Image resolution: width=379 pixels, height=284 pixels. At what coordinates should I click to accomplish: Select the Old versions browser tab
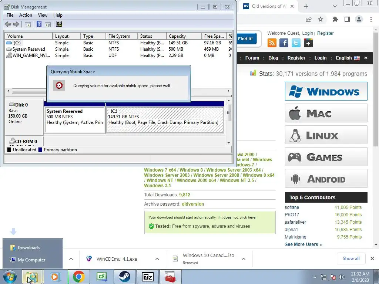pyautogui.click(x=269, y=6)
